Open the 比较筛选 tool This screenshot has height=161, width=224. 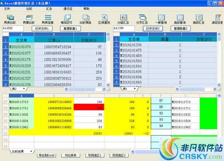point(85,19)
